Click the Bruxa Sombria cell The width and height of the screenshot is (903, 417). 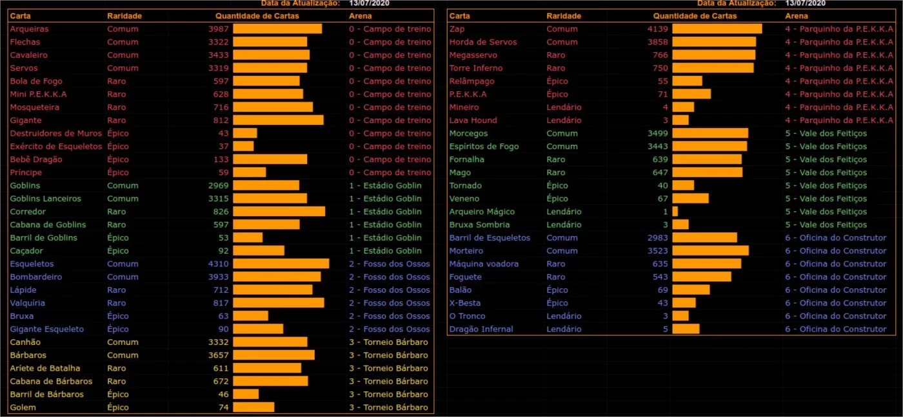[x=479, y=225]
